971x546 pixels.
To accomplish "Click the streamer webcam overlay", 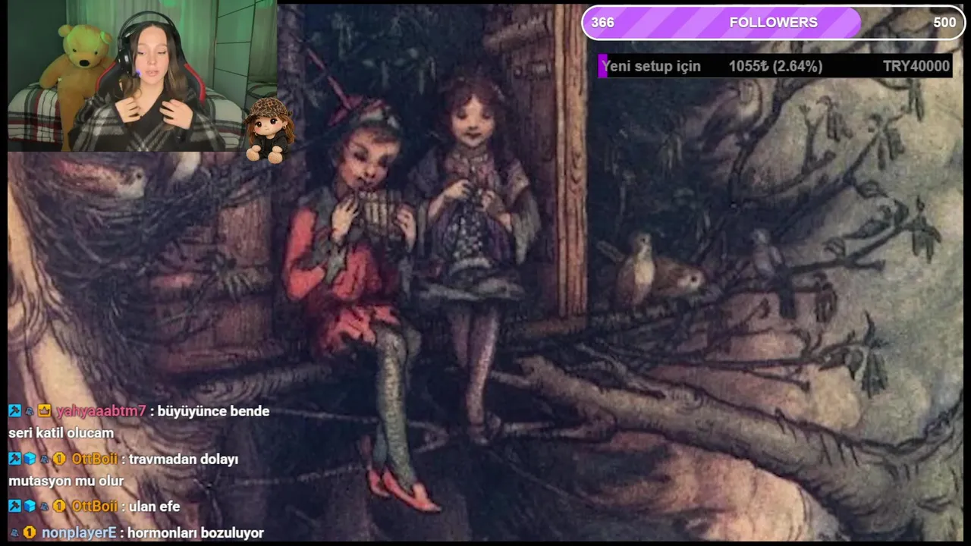I will click(x=142, y=76).
